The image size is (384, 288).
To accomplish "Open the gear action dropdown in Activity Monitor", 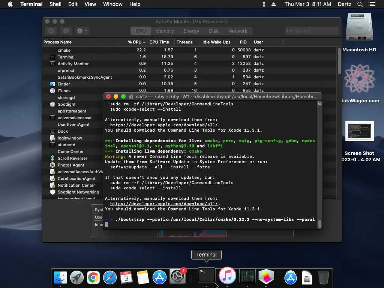I will (82, 31).
